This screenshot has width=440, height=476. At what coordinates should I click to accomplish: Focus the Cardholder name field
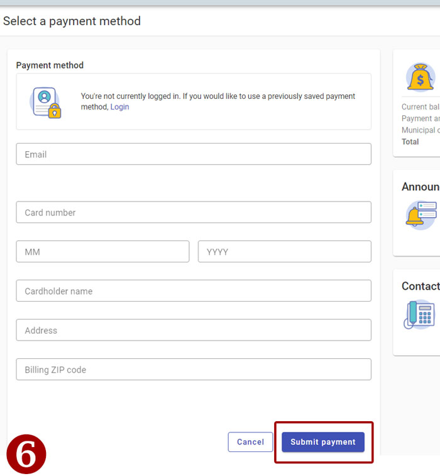pyautogui.click(x=194, y=291)
